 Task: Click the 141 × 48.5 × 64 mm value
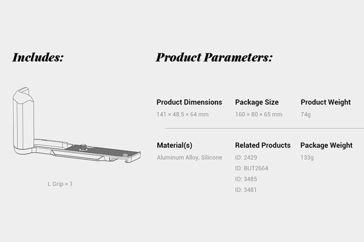pyautogui.click(x=182, y=115)
